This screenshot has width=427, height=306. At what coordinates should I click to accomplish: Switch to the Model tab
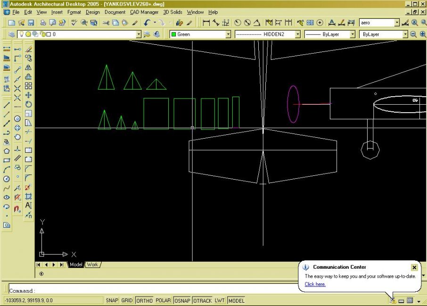(76, 265)
